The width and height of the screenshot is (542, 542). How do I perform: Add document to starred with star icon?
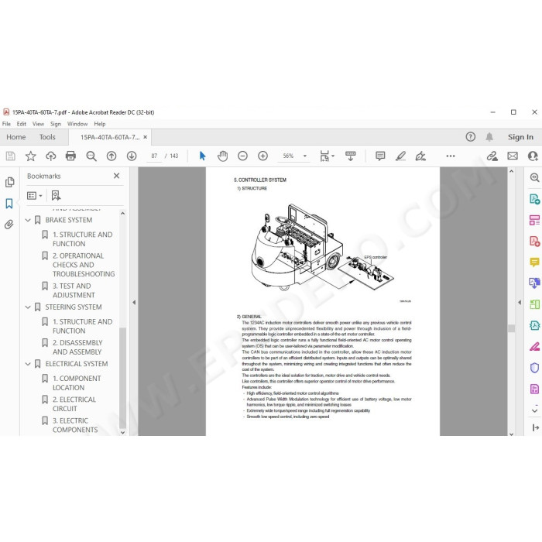pyautogui.click(x=30, y=156)
